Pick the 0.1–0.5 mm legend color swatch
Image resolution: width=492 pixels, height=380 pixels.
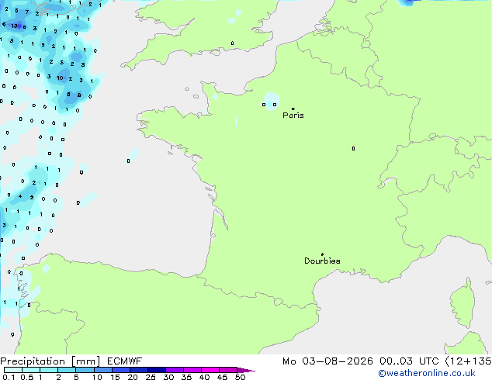pos(13,370)
